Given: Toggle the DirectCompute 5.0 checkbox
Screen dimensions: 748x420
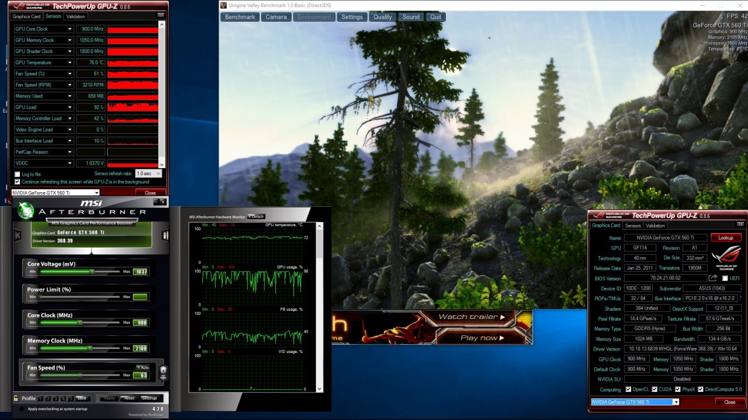Looking at the screenshot, I should tap(701, 389).
